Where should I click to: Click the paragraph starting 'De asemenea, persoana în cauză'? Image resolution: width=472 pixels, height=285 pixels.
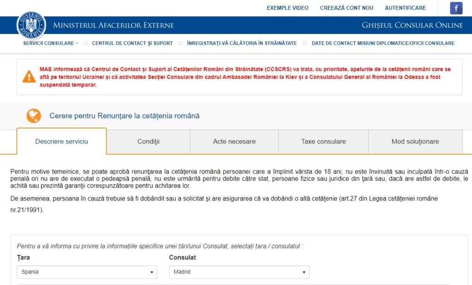pos(224,204)
